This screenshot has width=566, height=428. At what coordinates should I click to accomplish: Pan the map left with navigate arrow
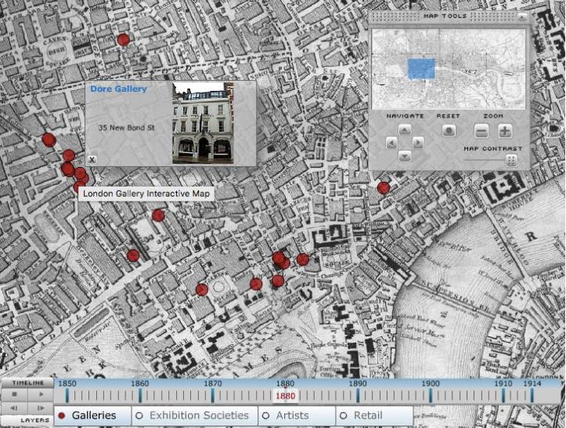391,143
